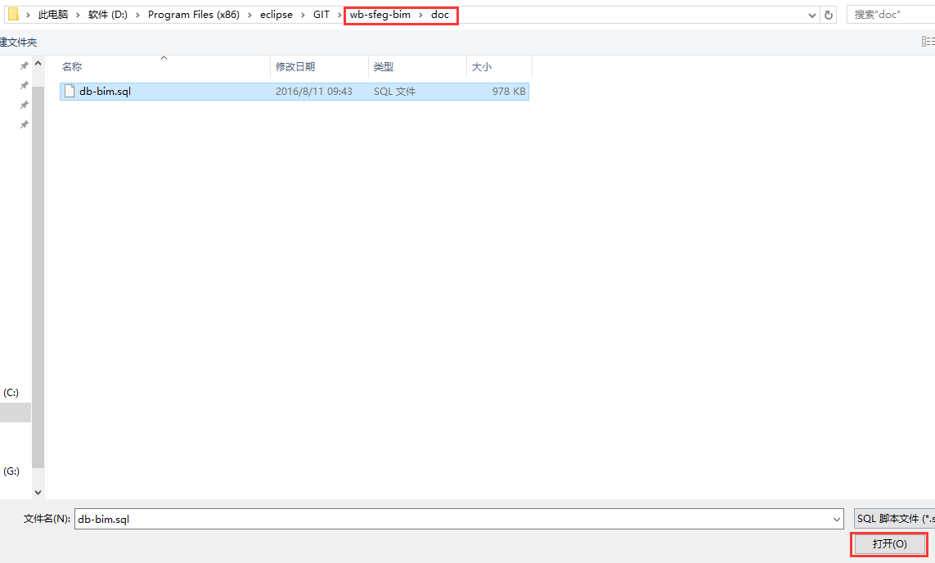This screenshot has width=935, height=563.
Task: Click the first pin icon in sidebar
Action: click(x=24, y=65)
